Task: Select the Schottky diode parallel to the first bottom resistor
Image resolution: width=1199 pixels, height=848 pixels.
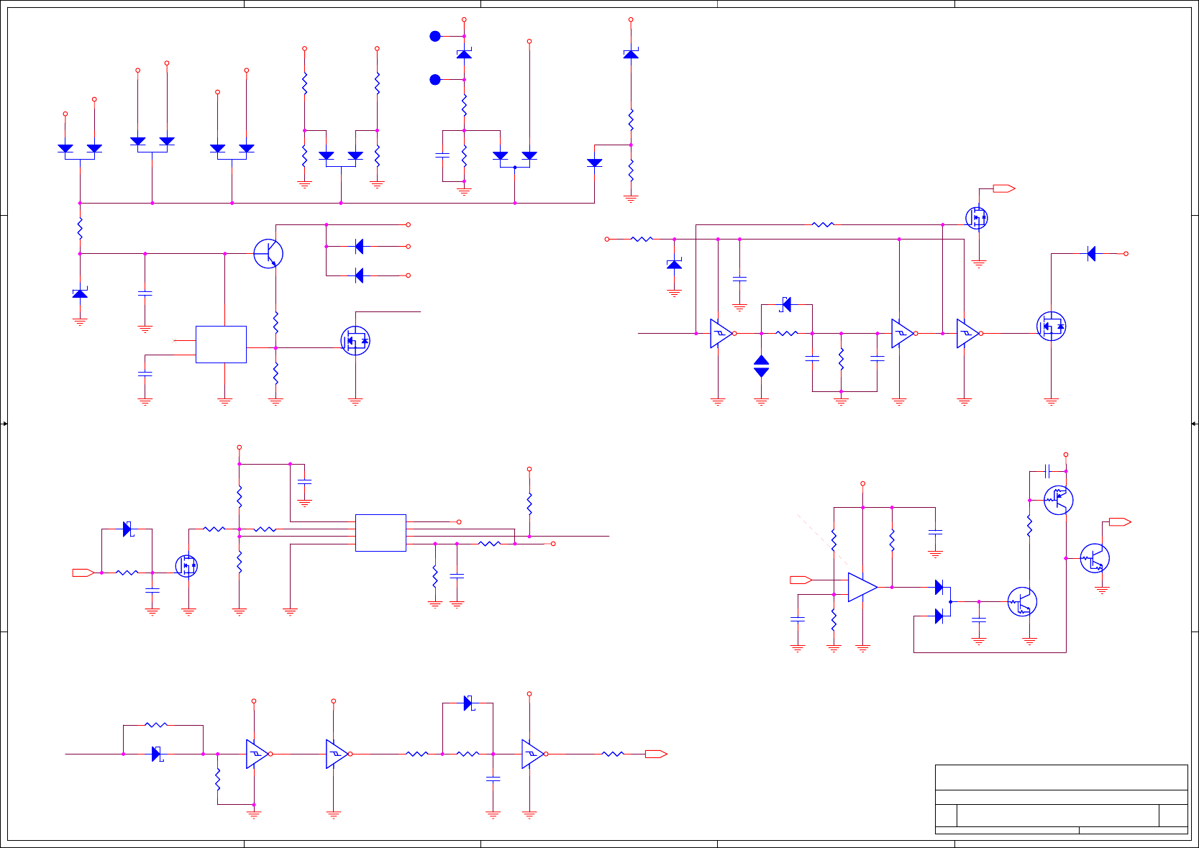Action: (x=156, y=754)
